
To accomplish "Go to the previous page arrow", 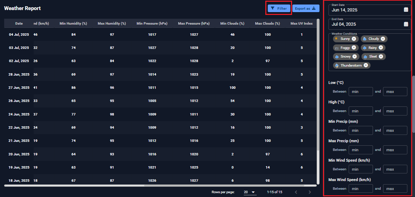I will 296,192.
